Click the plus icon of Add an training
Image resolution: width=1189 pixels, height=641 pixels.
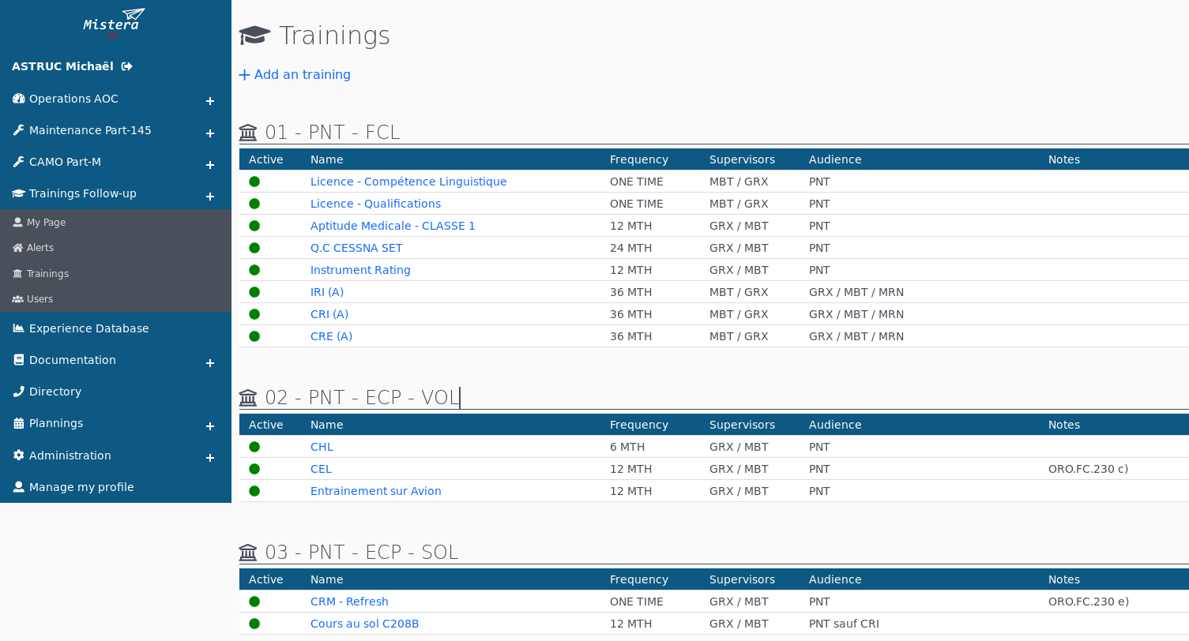(244, 75)
